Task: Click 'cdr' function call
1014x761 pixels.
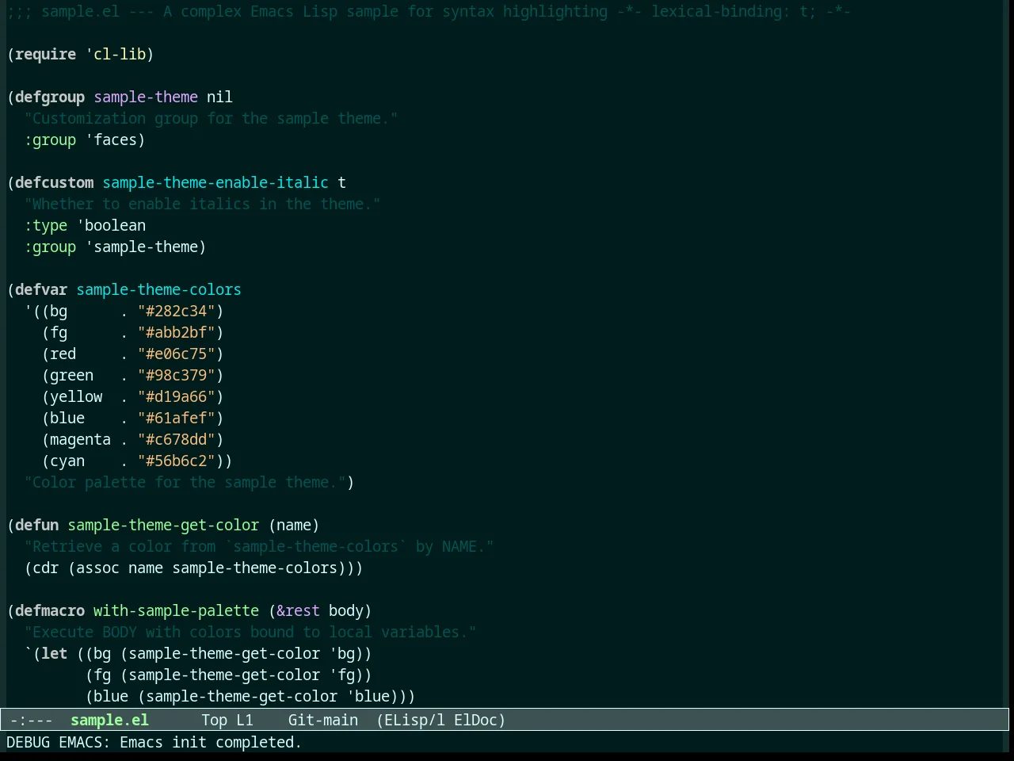Action: pyautogui.click(x=45, y=568)
